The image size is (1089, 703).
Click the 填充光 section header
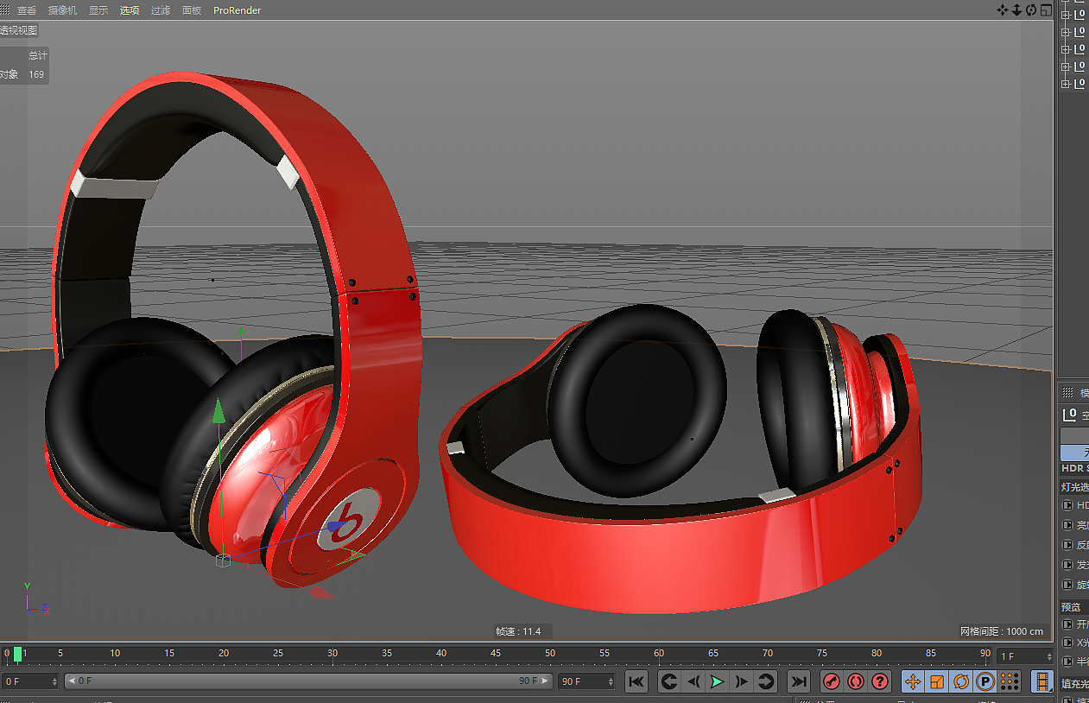1073,684
